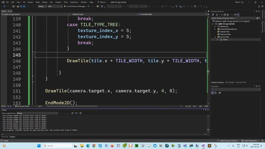The width and height of the screenshot is (265, 149).
Task: Switch to the Output tab
Action: [12, 137]
